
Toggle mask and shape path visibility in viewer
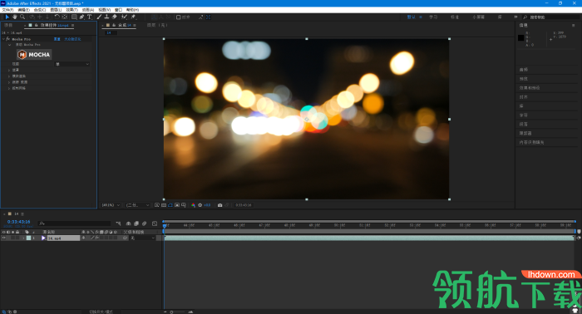pyautogui.click(x=170, y=205)
